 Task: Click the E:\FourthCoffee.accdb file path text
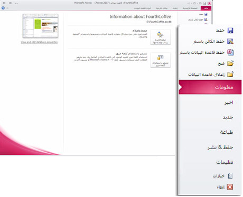pos(159,22)
